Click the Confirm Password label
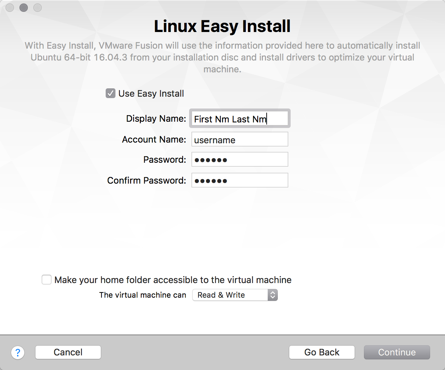Viewport: 445px width, 370px height. pos(147,180)
